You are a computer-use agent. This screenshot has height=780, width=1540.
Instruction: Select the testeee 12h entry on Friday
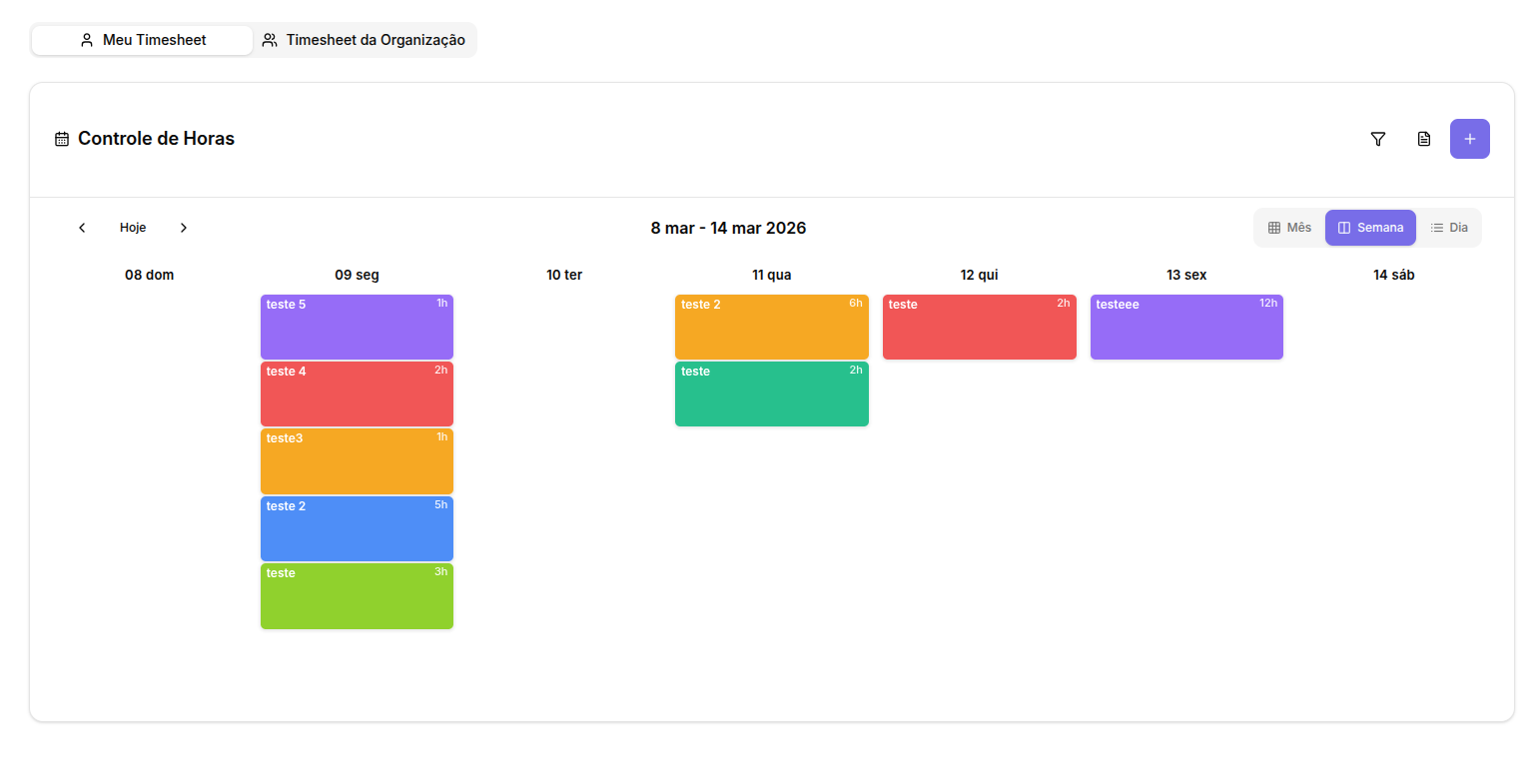1186,327
